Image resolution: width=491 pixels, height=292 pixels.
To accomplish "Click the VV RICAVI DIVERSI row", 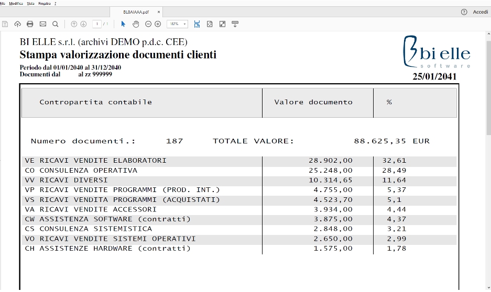I will tap(239, 181).
